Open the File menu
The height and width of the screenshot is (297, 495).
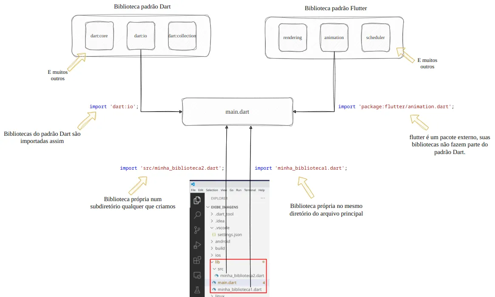pos(193,190)
